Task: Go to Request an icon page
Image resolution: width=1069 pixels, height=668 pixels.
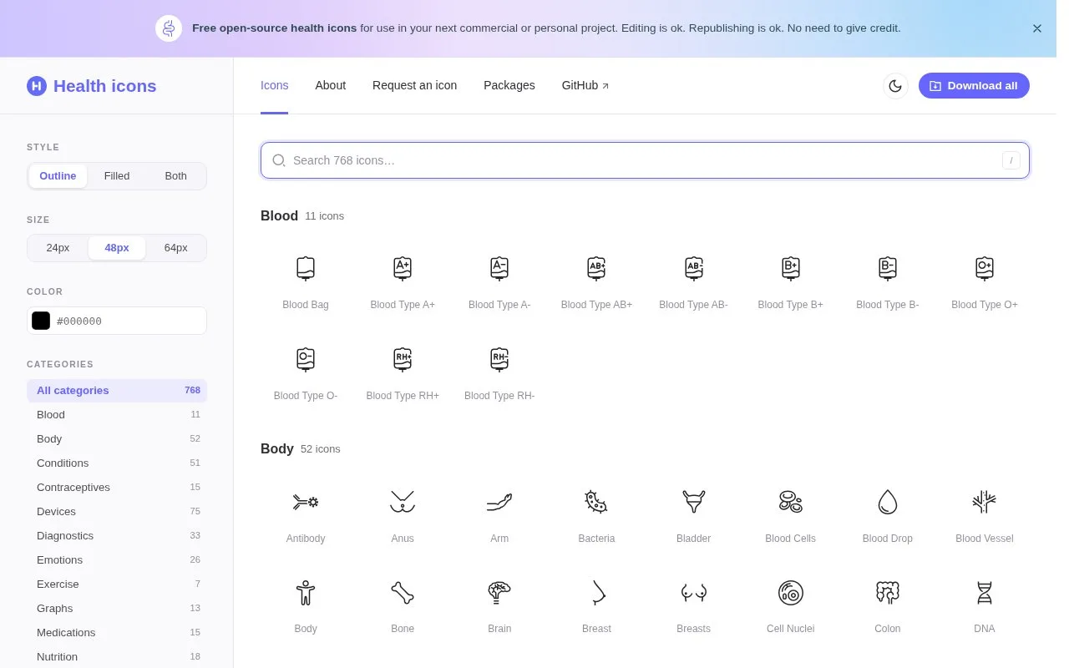Action: coord(414,85)
